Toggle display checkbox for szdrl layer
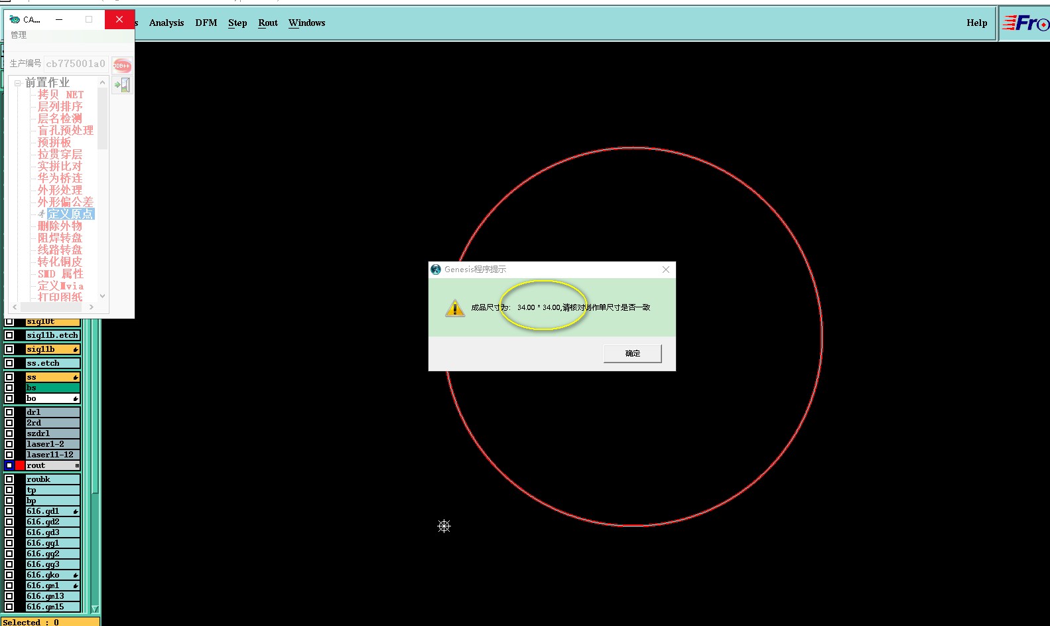Image resolution: width=1050 pixels, height=626 pixels. tap(9, 433)
